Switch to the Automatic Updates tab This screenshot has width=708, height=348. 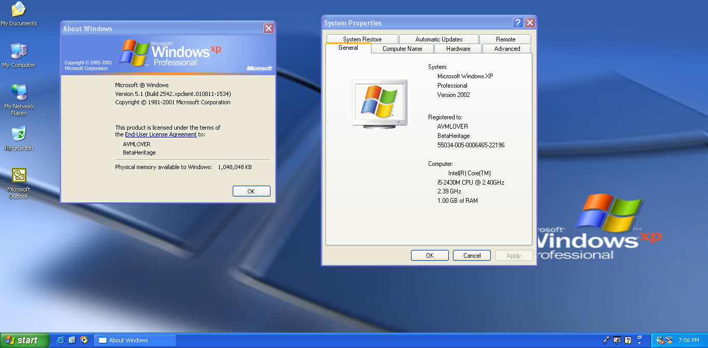click(x=439, y=39)
